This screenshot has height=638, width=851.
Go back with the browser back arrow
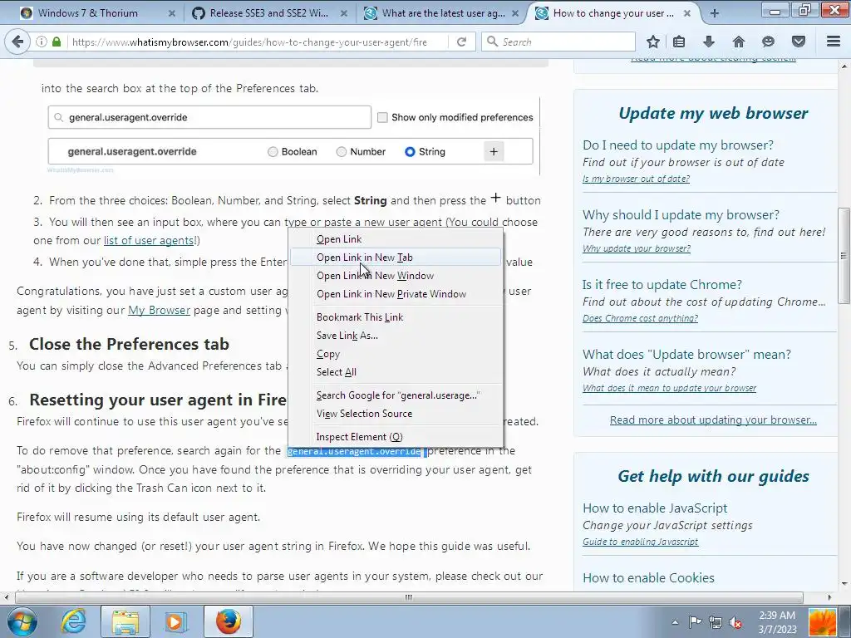(18, 42)
